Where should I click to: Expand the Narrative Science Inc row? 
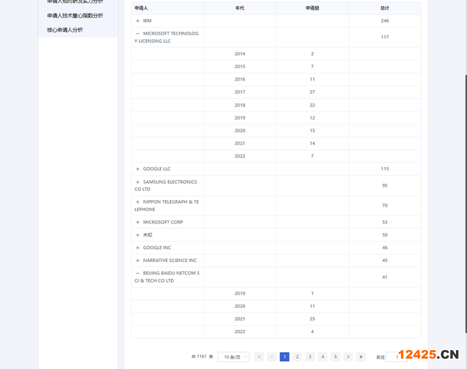click(138, 261)
